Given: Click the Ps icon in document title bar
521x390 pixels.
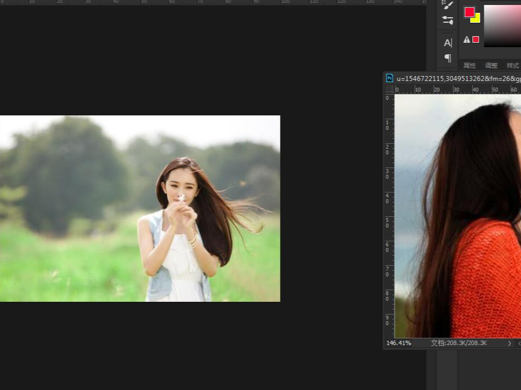Looking at the screenshot, I should [x=390, y=78].
